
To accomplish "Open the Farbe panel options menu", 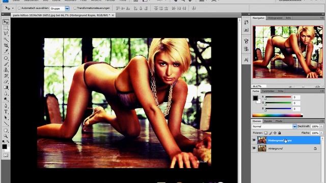I will point(322,91).
